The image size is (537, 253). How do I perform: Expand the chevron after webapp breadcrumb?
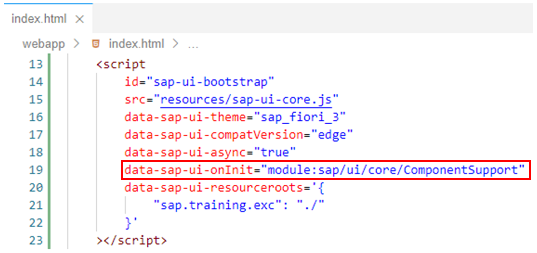pyautogui.click(x=77, y=43)
